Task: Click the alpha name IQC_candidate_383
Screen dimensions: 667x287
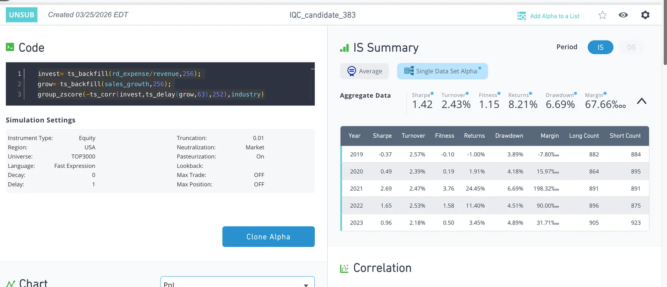Action: coord(323,15)
